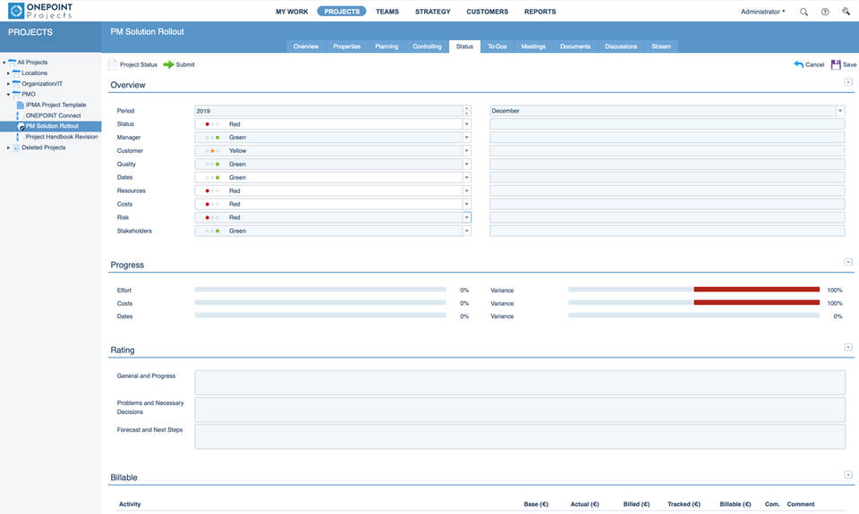Select Project Handbook Revision in tree
This screenshot has height=514, width=859.
tap(61, 137)
